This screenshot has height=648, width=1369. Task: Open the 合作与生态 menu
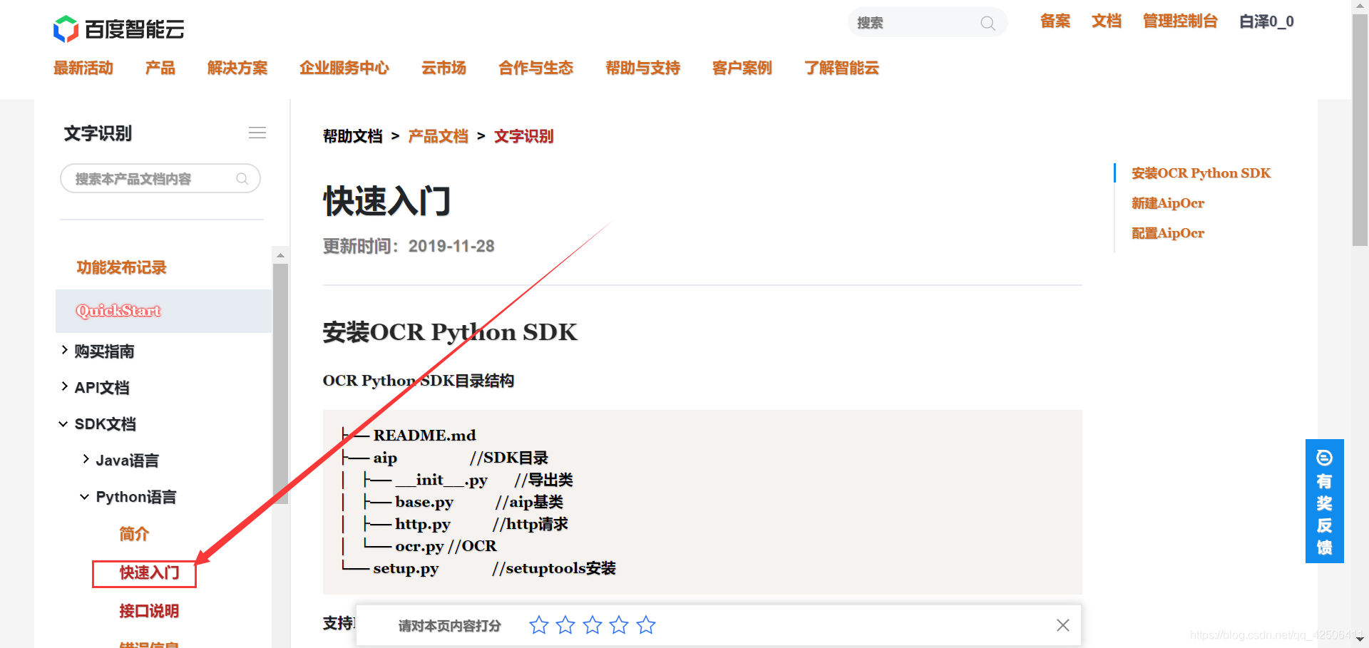(536, 68)
